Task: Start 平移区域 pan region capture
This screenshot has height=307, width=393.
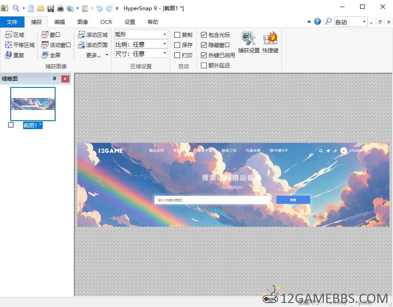Action: pos(20,45)
